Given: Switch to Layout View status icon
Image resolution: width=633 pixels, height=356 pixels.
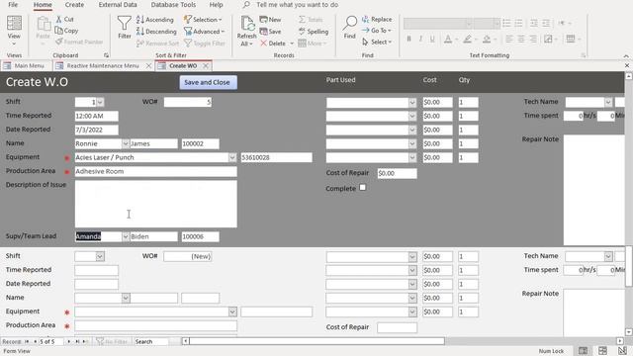Looking at the screenshot, I should (602, 351).
